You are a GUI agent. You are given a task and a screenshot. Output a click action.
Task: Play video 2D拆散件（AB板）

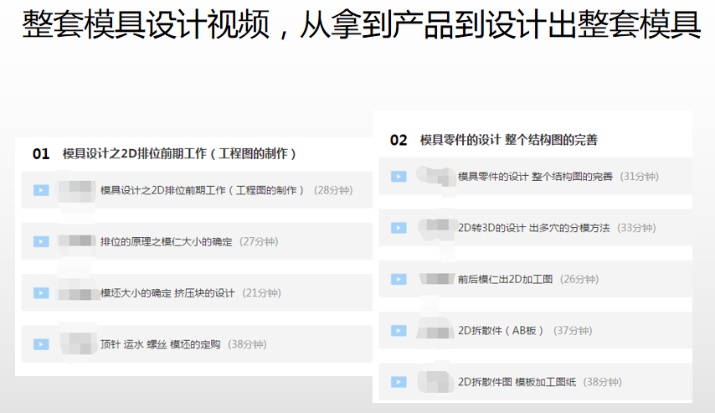pos(399,330)
